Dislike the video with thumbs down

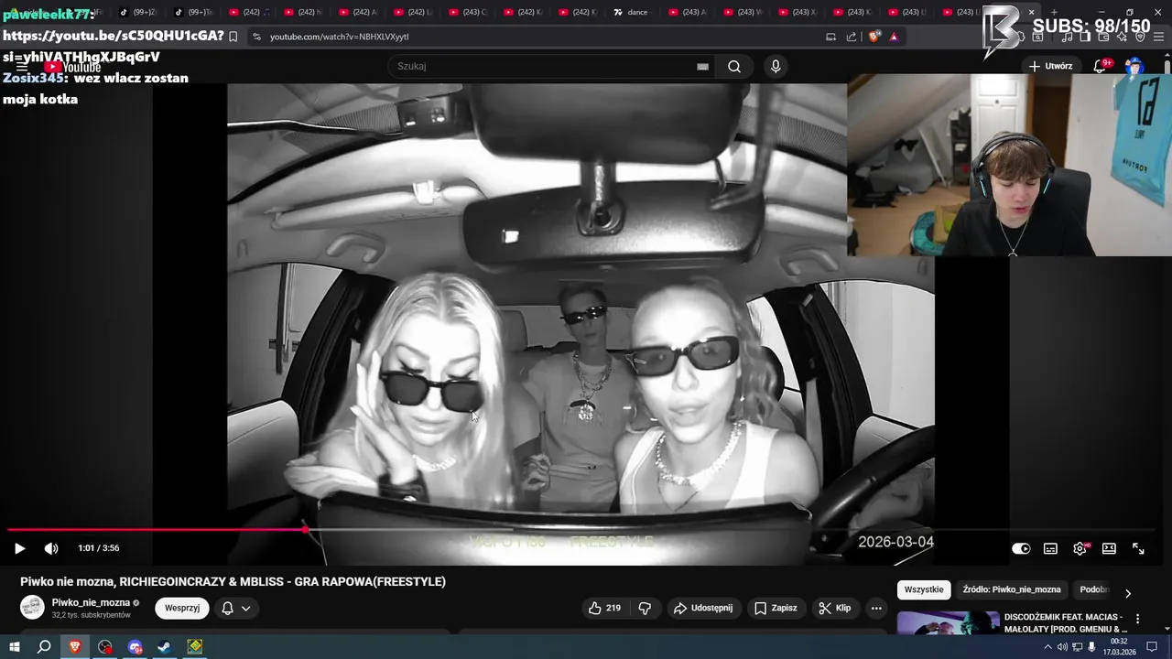click(645, 608)
